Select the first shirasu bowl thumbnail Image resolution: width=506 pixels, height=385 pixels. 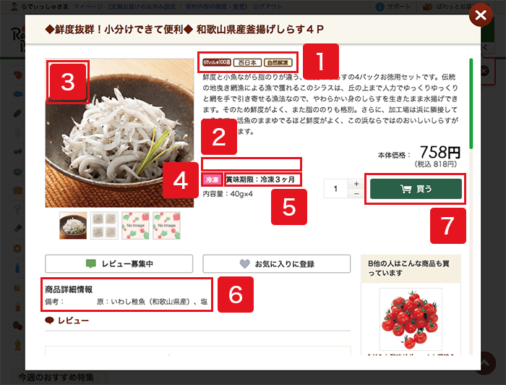tap(73, 226)
